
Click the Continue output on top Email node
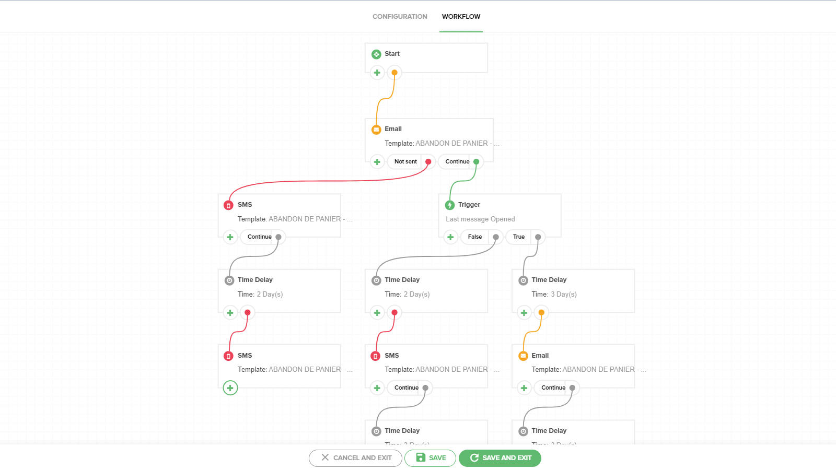click(457, 162)
